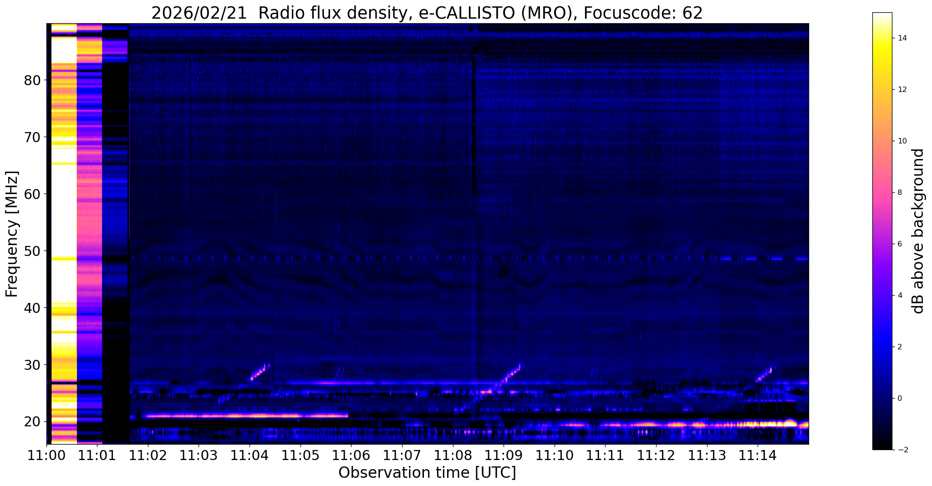Click the white top end of the colorbar

pos(882,16)
